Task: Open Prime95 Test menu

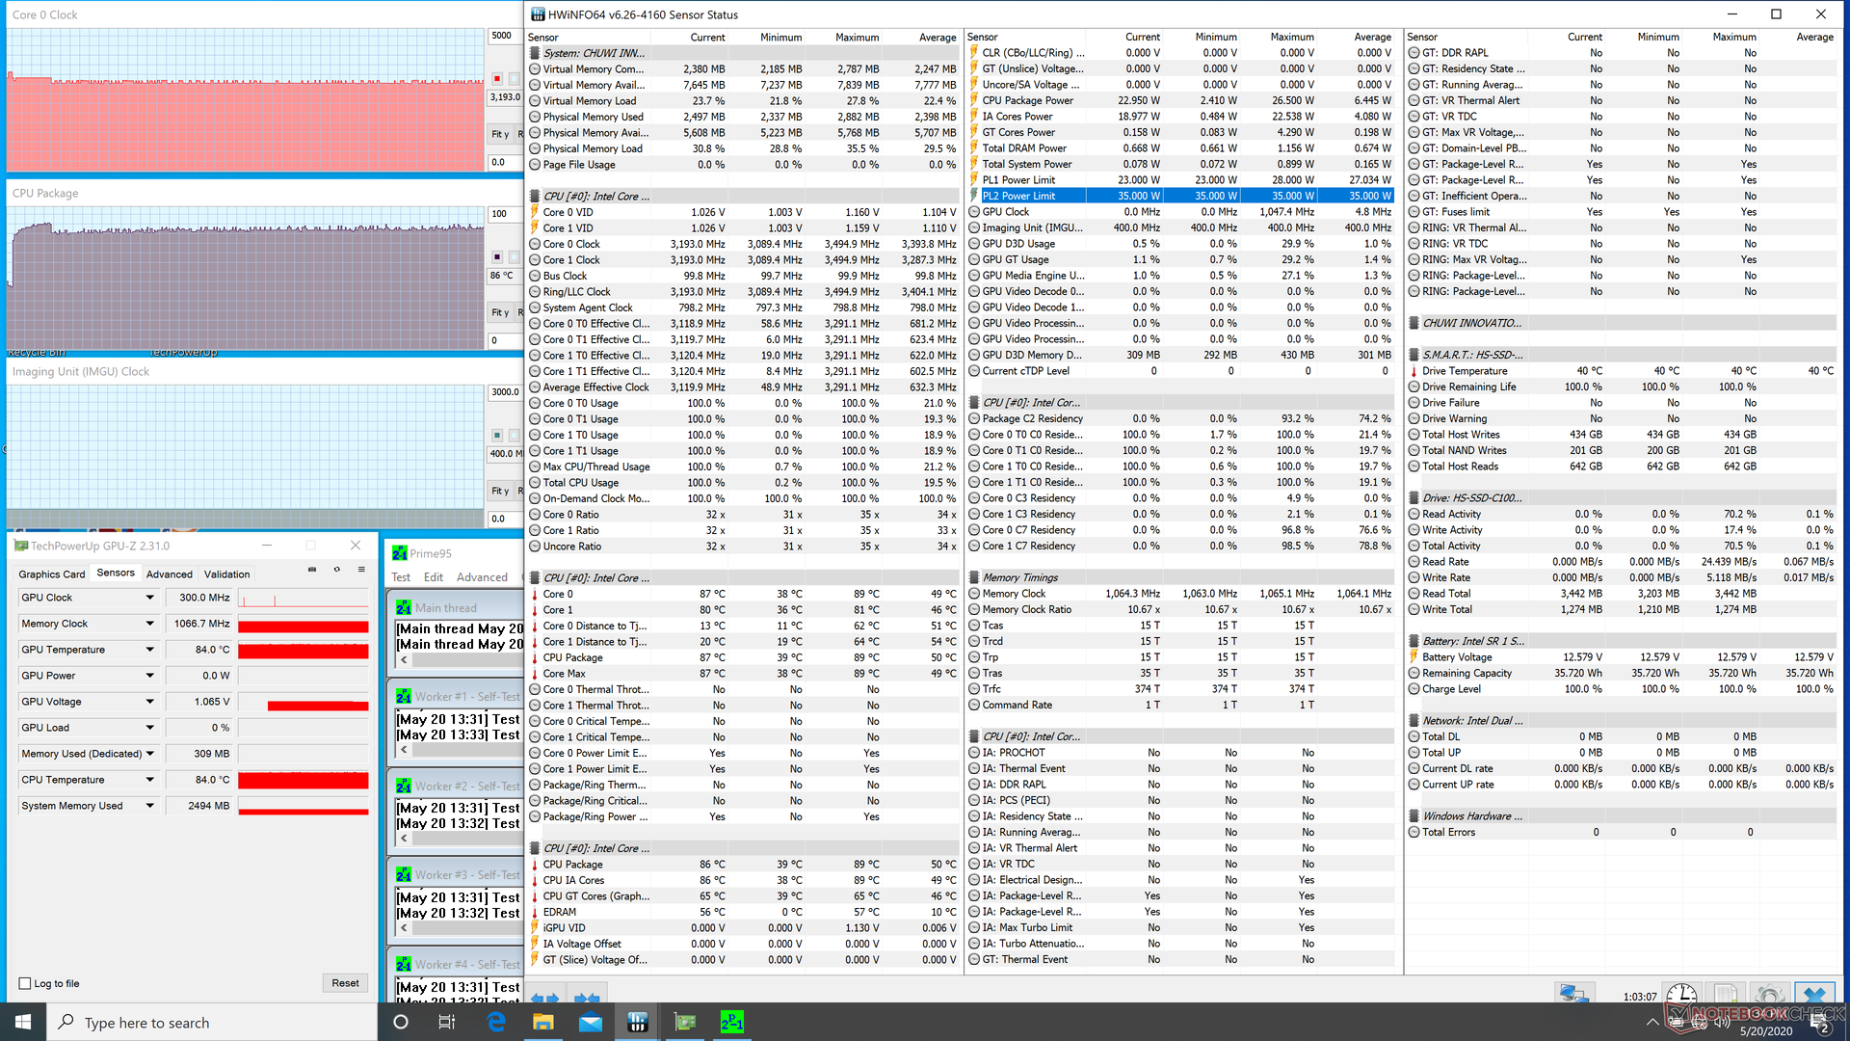Action: click(x=401, y=577)
